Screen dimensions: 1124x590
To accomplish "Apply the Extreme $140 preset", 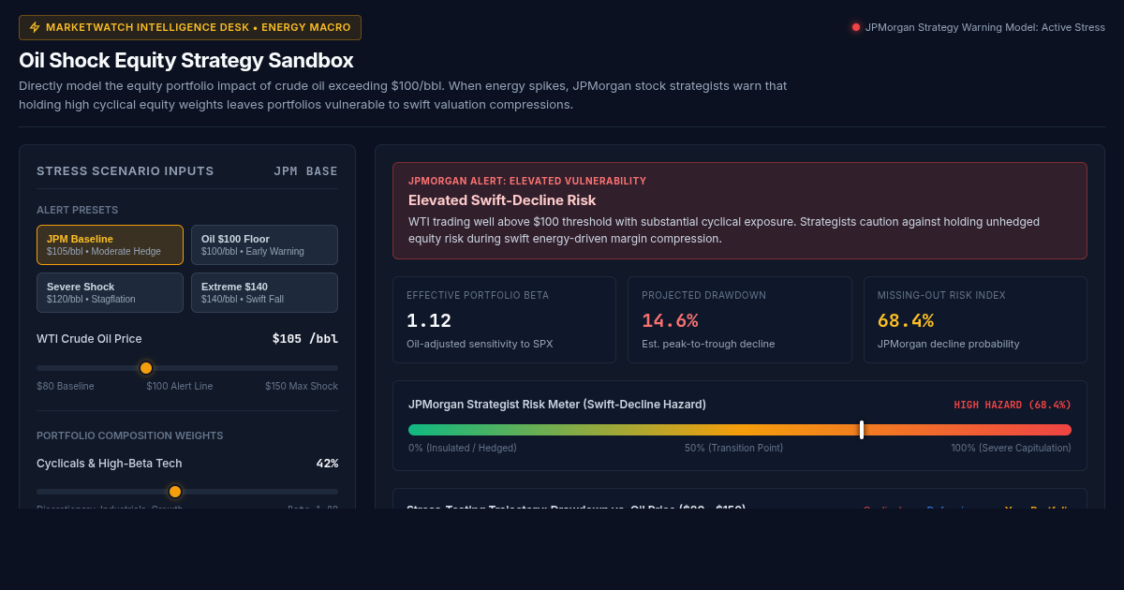I will click(264, 292).
